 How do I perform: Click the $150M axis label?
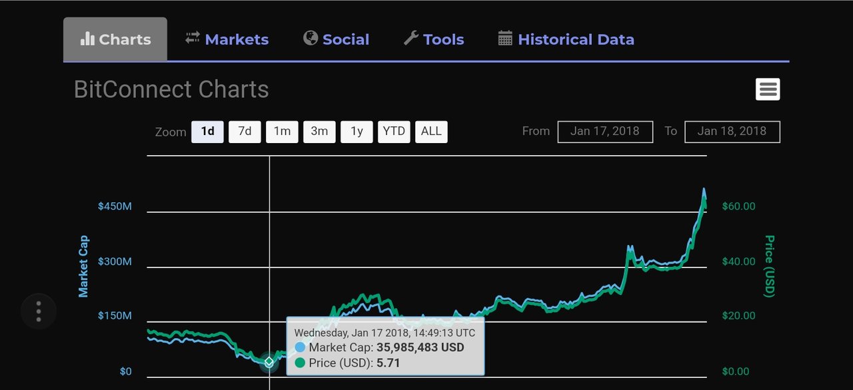[x=115, y=315]
